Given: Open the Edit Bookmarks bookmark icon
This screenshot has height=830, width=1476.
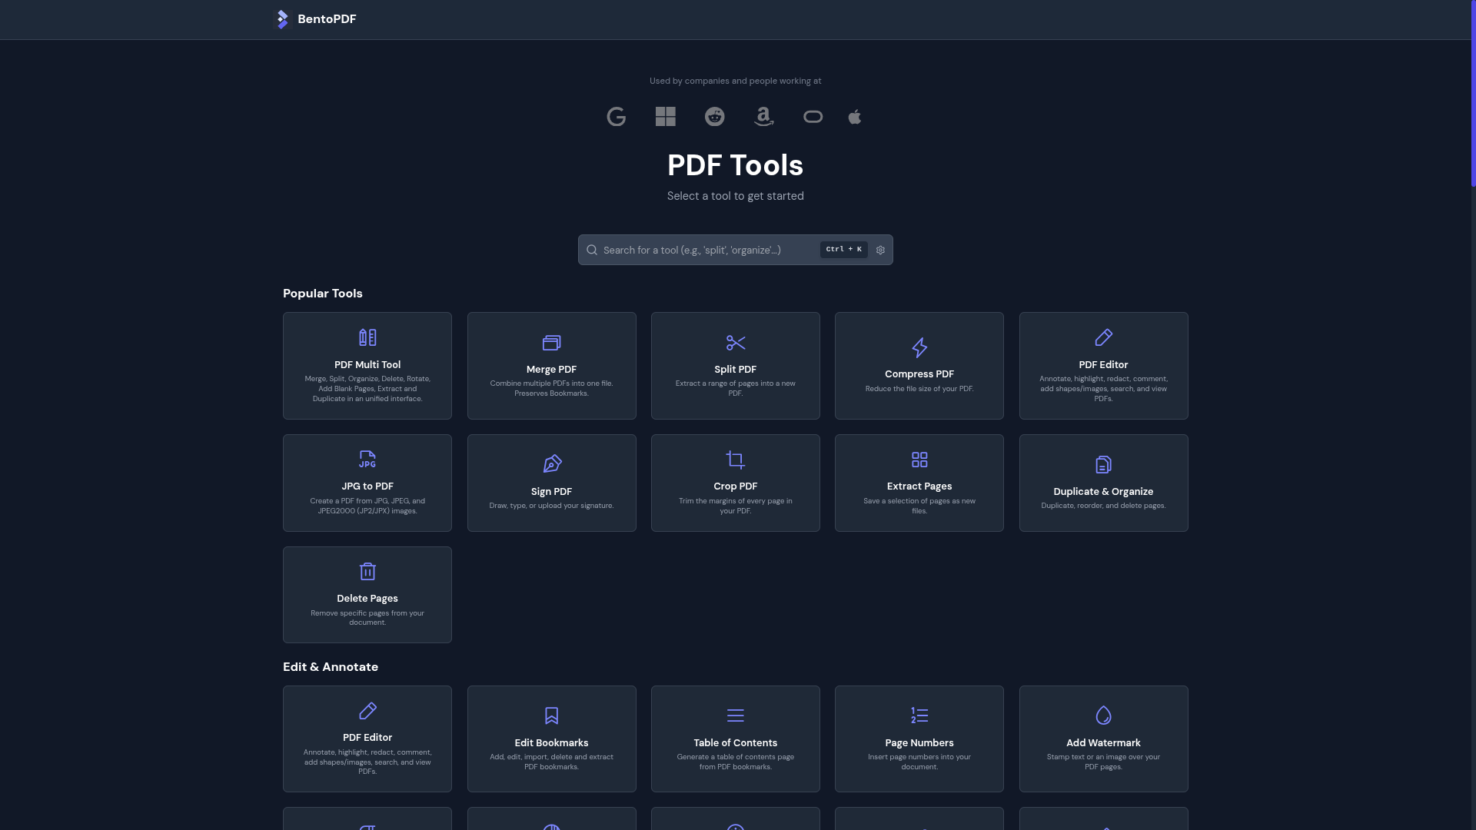Looking at the screenshot, I should (551, 715).
